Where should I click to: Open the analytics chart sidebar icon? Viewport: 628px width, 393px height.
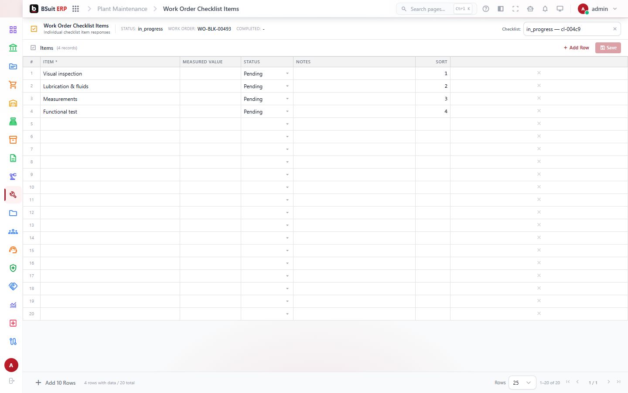point(13,305)
